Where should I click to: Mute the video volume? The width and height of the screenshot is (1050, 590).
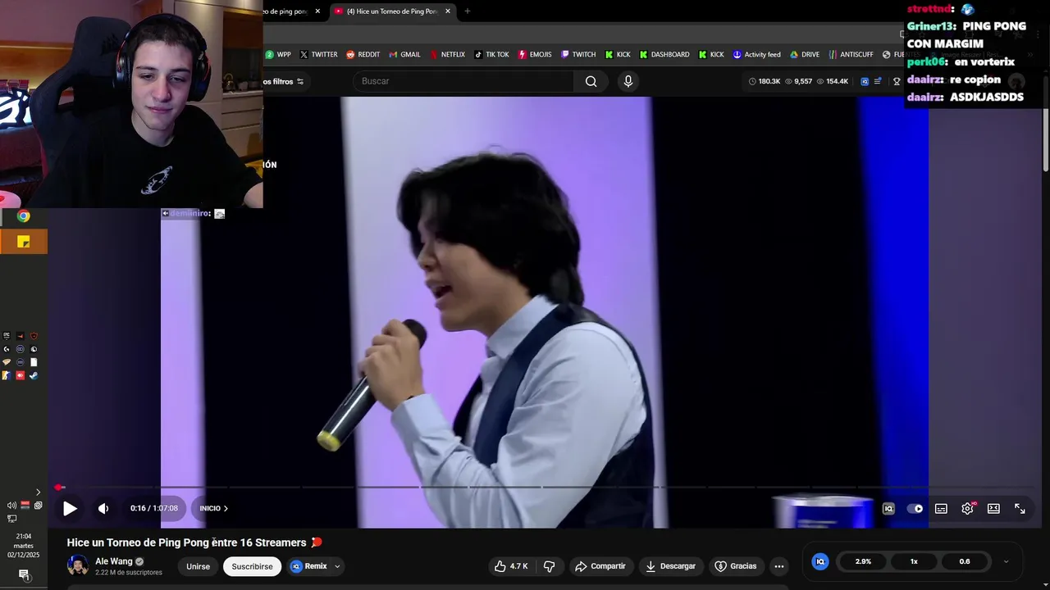click(x=103, y=509)
